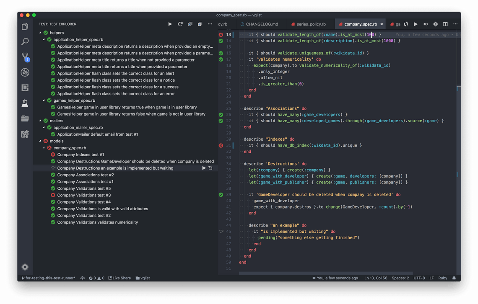Open errors and warnings count in status bar
This screenshot has height=304, width=478.
96,278
